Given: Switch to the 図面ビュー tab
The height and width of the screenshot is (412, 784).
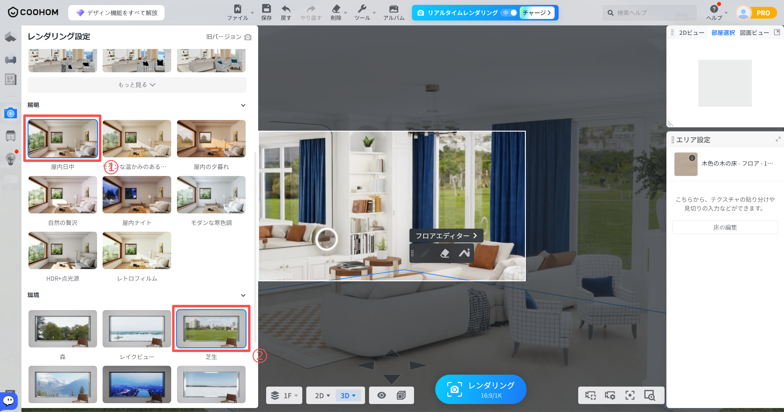Looking at the screenshot, I should [755, 33].
